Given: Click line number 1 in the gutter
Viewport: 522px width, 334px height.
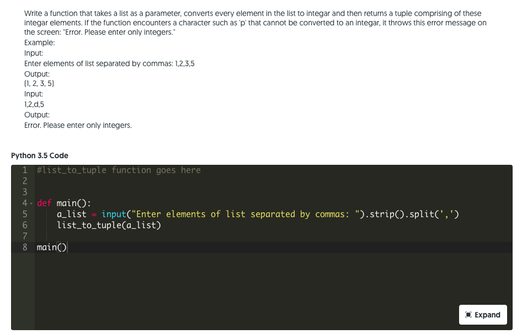Looking at the screenshot, I should [25, 170].
